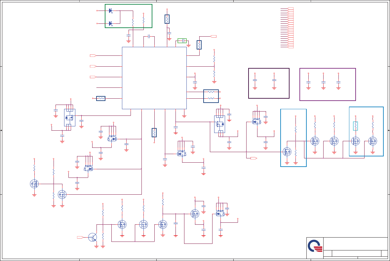Select the upper diode inside the green box
The height and width of the screenshot is (261, 390).
coord(111,11)
